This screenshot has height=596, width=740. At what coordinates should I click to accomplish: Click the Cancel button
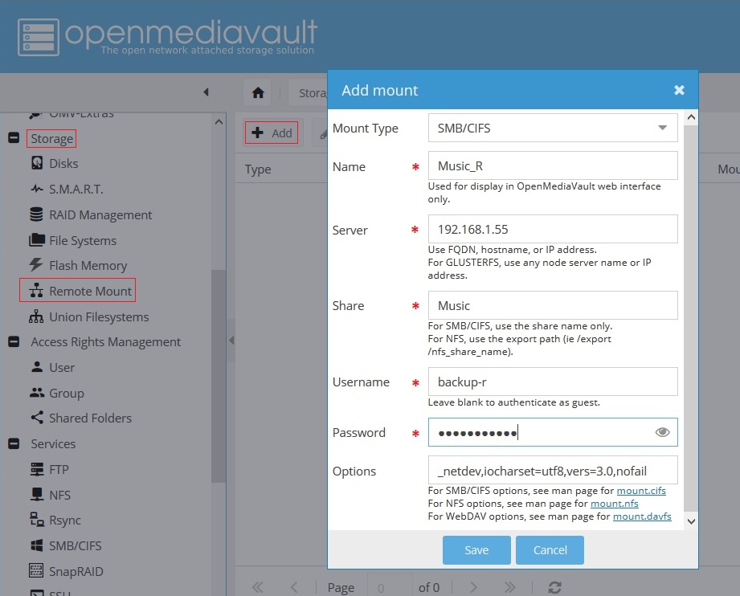[x=550, y=550]
